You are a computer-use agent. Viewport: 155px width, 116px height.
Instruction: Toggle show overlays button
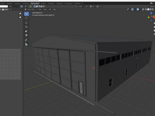point(138,9)
